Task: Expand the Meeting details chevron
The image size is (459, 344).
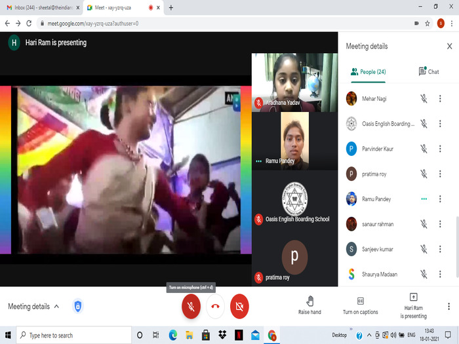Action: click(56, 306)
